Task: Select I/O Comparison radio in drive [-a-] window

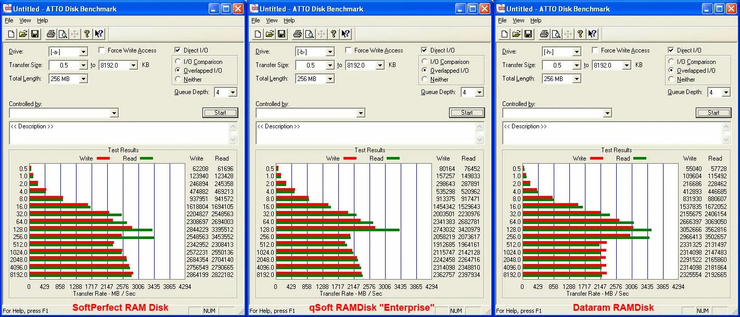Action: pos(178,61)
